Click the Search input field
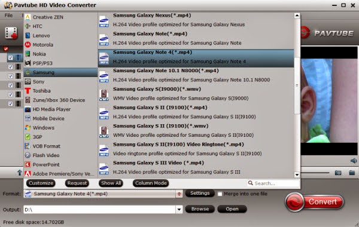 coord(273,183)
